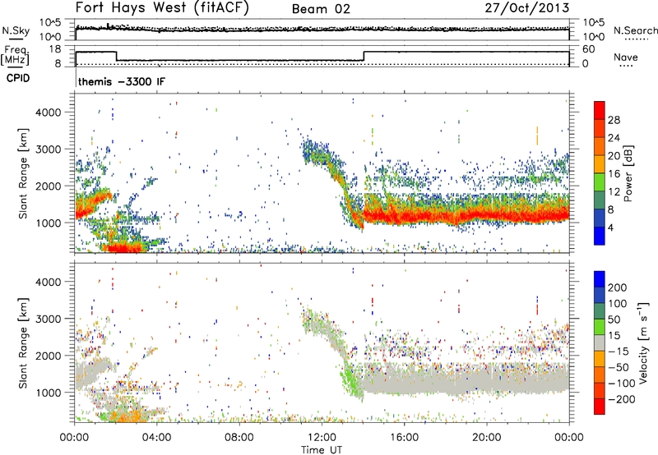Click the "04:00" time tick label

[156, 438]
